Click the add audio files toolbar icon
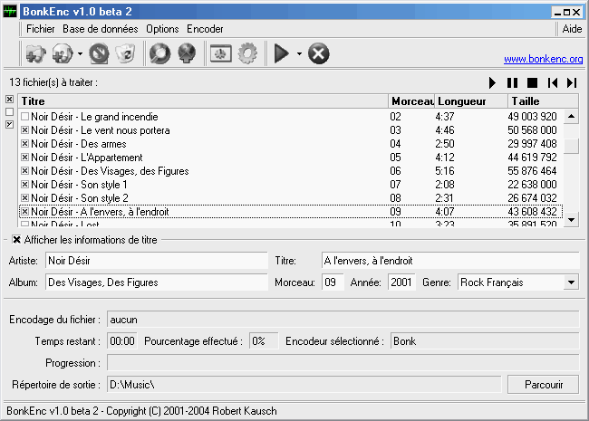This screenshot has height=421, width=589. (36, 53)
